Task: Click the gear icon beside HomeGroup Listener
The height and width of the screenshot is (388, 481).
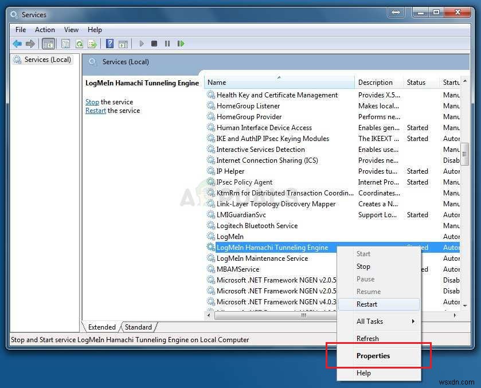Action: click(211, 105)
